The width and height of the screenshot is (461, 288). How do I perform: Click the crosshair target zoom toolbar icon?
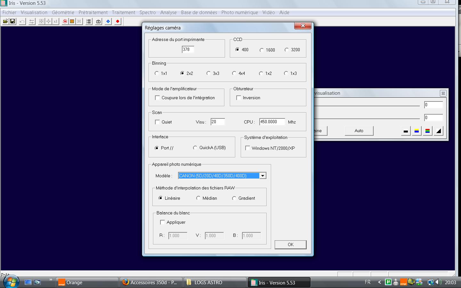(41, 21)
